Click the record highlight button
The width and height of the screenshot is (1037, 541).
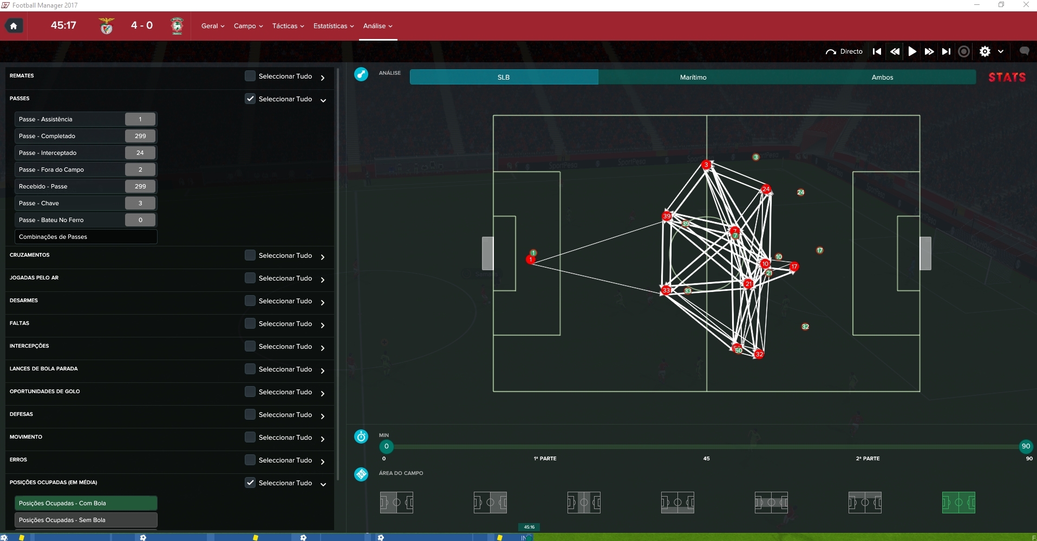(x=964, y=51)
